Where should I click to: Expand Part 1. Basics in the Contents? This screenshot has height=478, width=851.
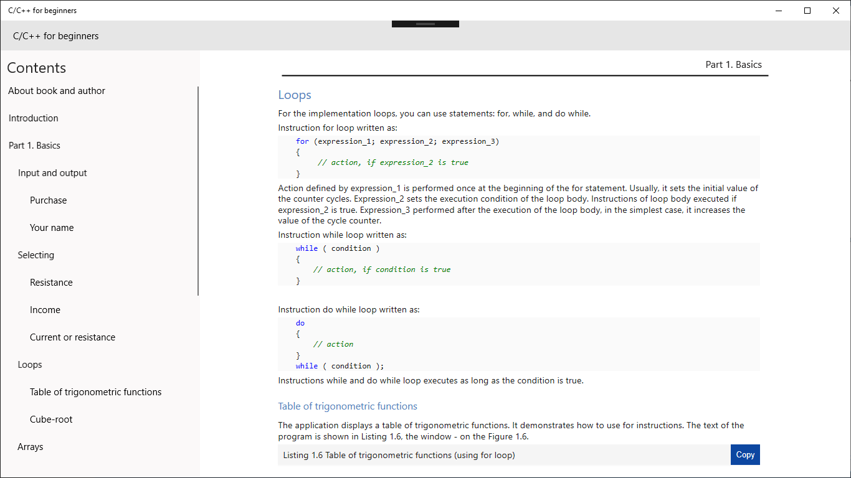(34, 145)
